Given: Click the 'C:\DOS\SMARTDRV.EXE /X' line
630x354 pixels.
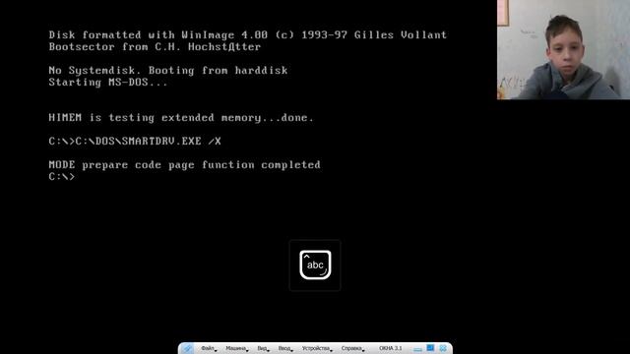Looking at the screenshot, I should click(135, 142).
